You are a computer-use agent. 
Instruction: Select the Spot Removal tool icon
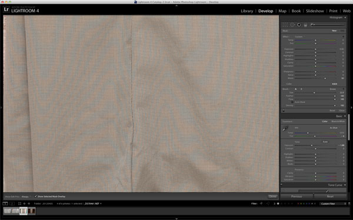click(x=292, y=25)
